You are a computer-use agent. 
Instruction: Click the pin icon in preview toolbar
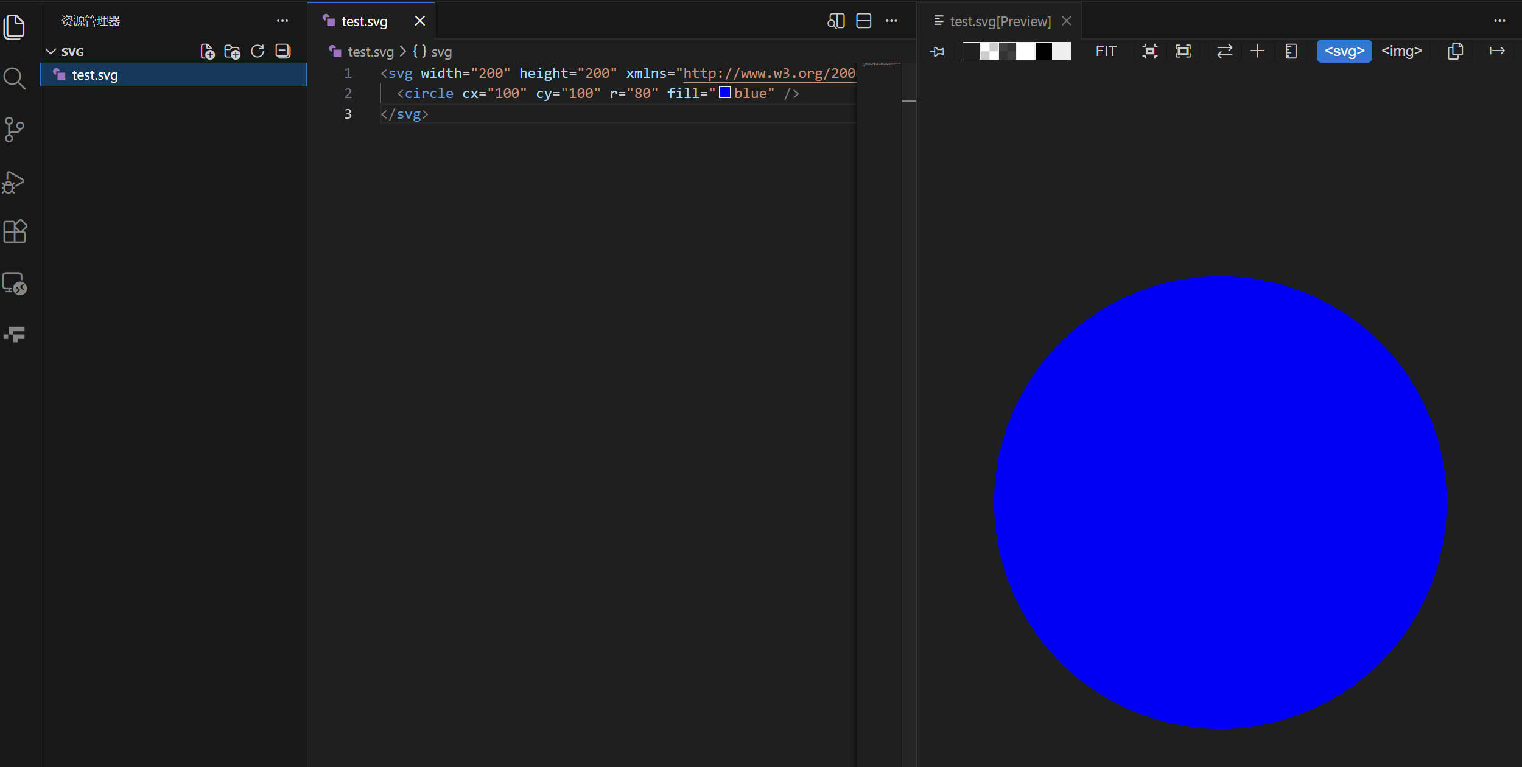coord(938,52)
